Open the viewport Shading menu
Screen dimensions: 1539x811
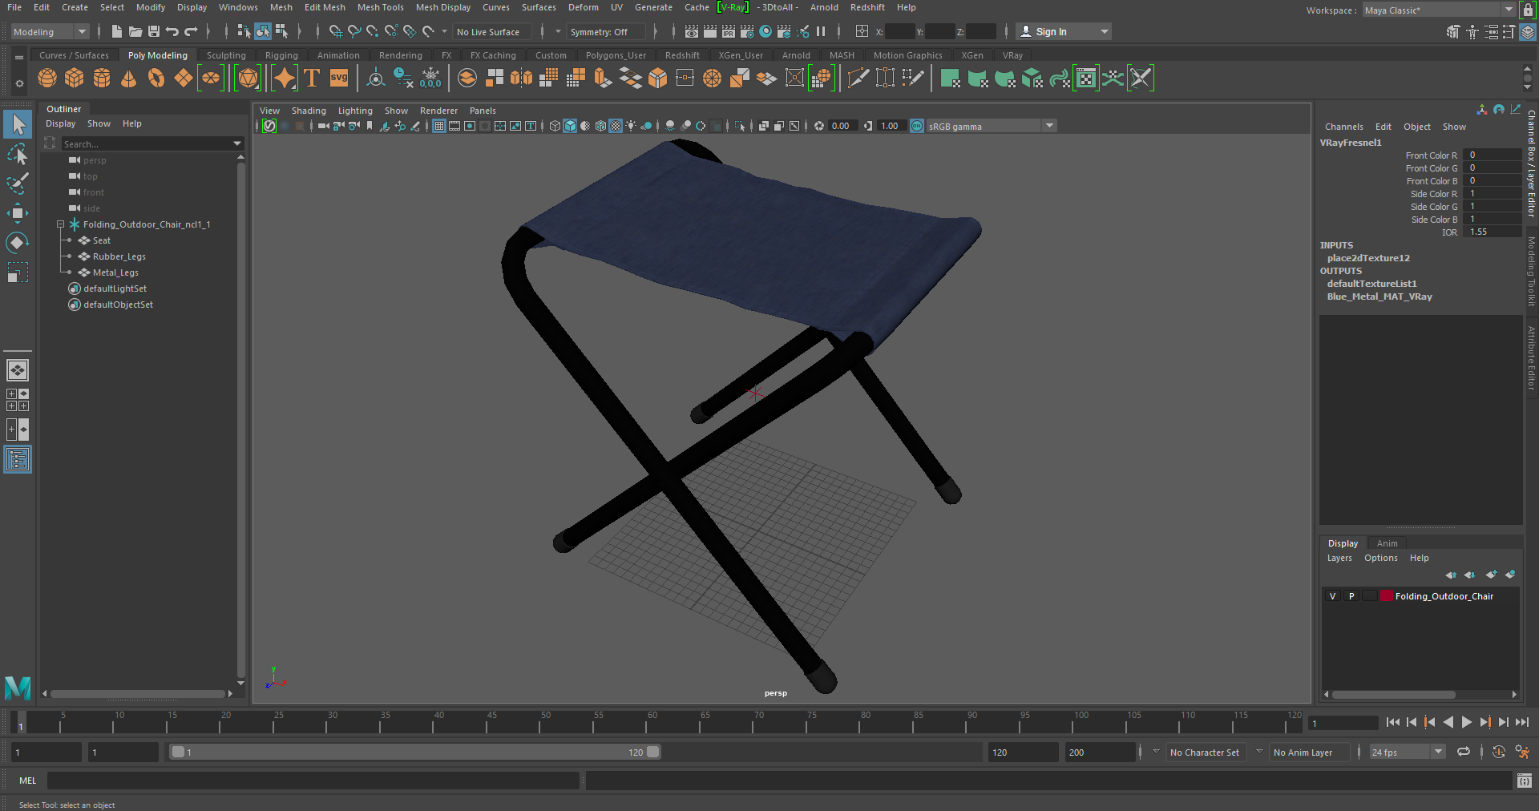click(309, 111)
